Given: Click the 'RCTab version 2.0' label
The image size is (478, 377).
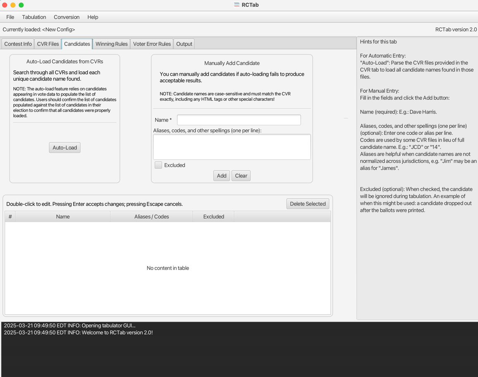Looking at the screenshot, I should 456,30.
